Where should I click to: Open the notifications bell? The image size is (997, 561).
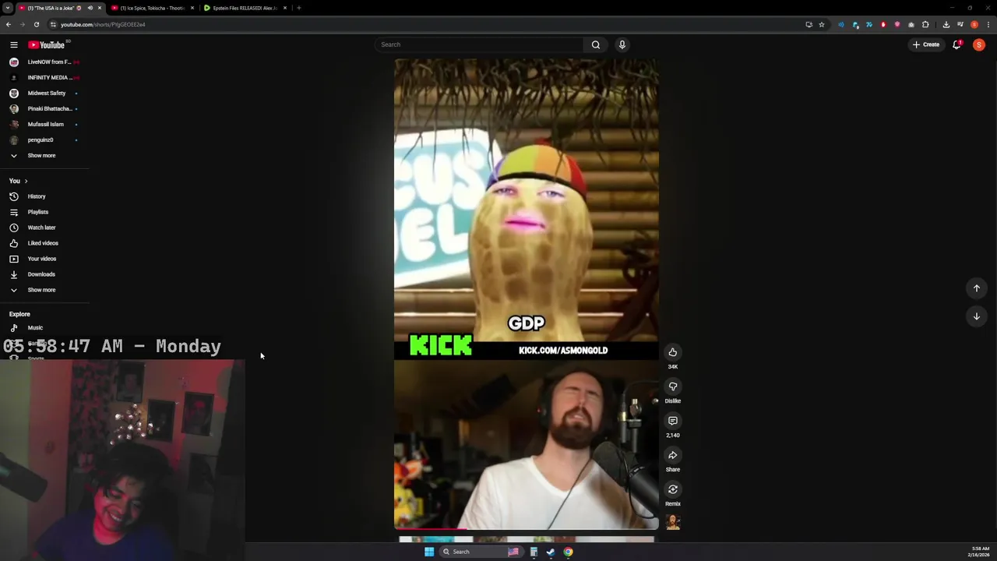tap(957, 44)
